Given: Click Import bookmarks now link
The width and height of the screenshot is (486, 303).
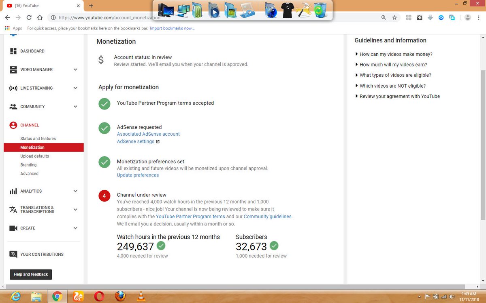Looking at the screenshot, I should (x=172, y=28).
